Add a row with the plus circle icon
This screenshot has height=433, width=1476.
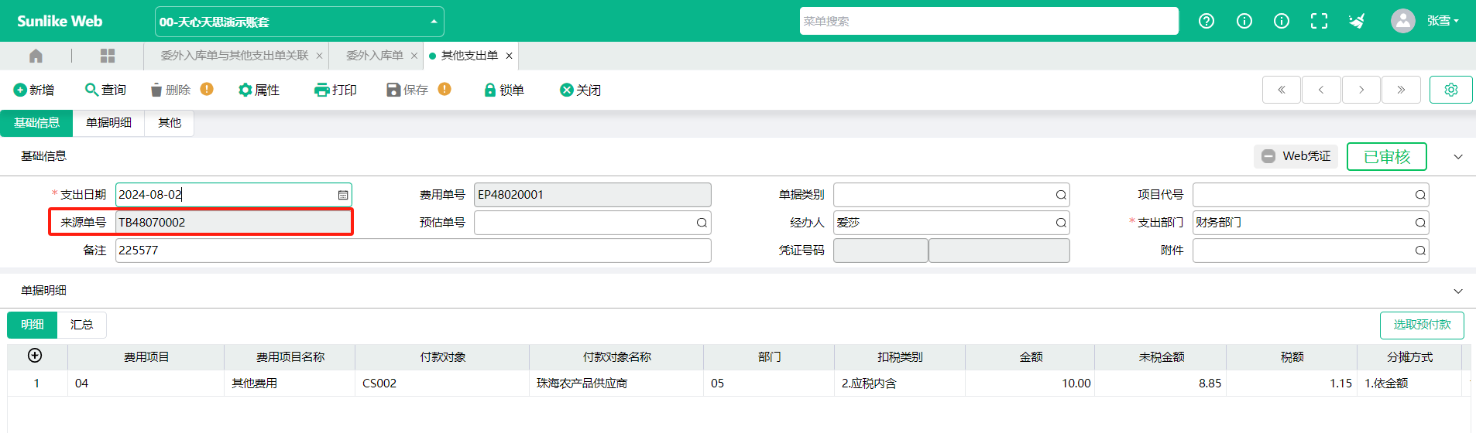coord(35,356)
